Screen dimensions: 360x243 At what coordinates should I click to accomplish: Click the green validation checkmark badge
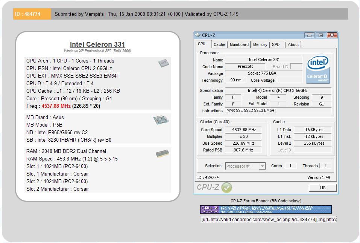click(226, 187)
